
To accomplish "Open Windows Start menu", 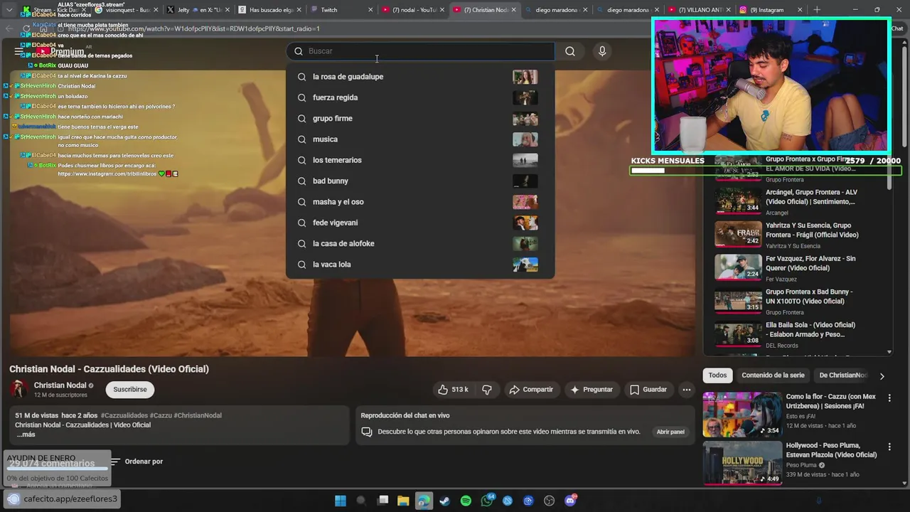I will pyautogui.click(x=340, y=501).
